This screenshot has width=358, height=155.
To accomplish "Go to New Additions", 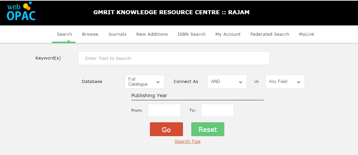I will 152,34.
